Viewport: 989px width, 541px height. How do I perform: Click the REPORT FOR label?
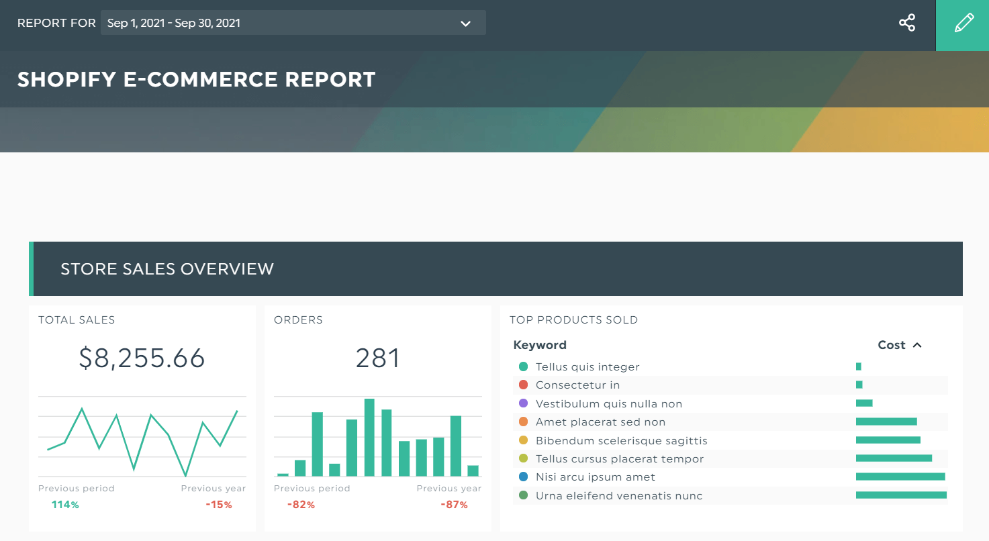click(56, 23)
